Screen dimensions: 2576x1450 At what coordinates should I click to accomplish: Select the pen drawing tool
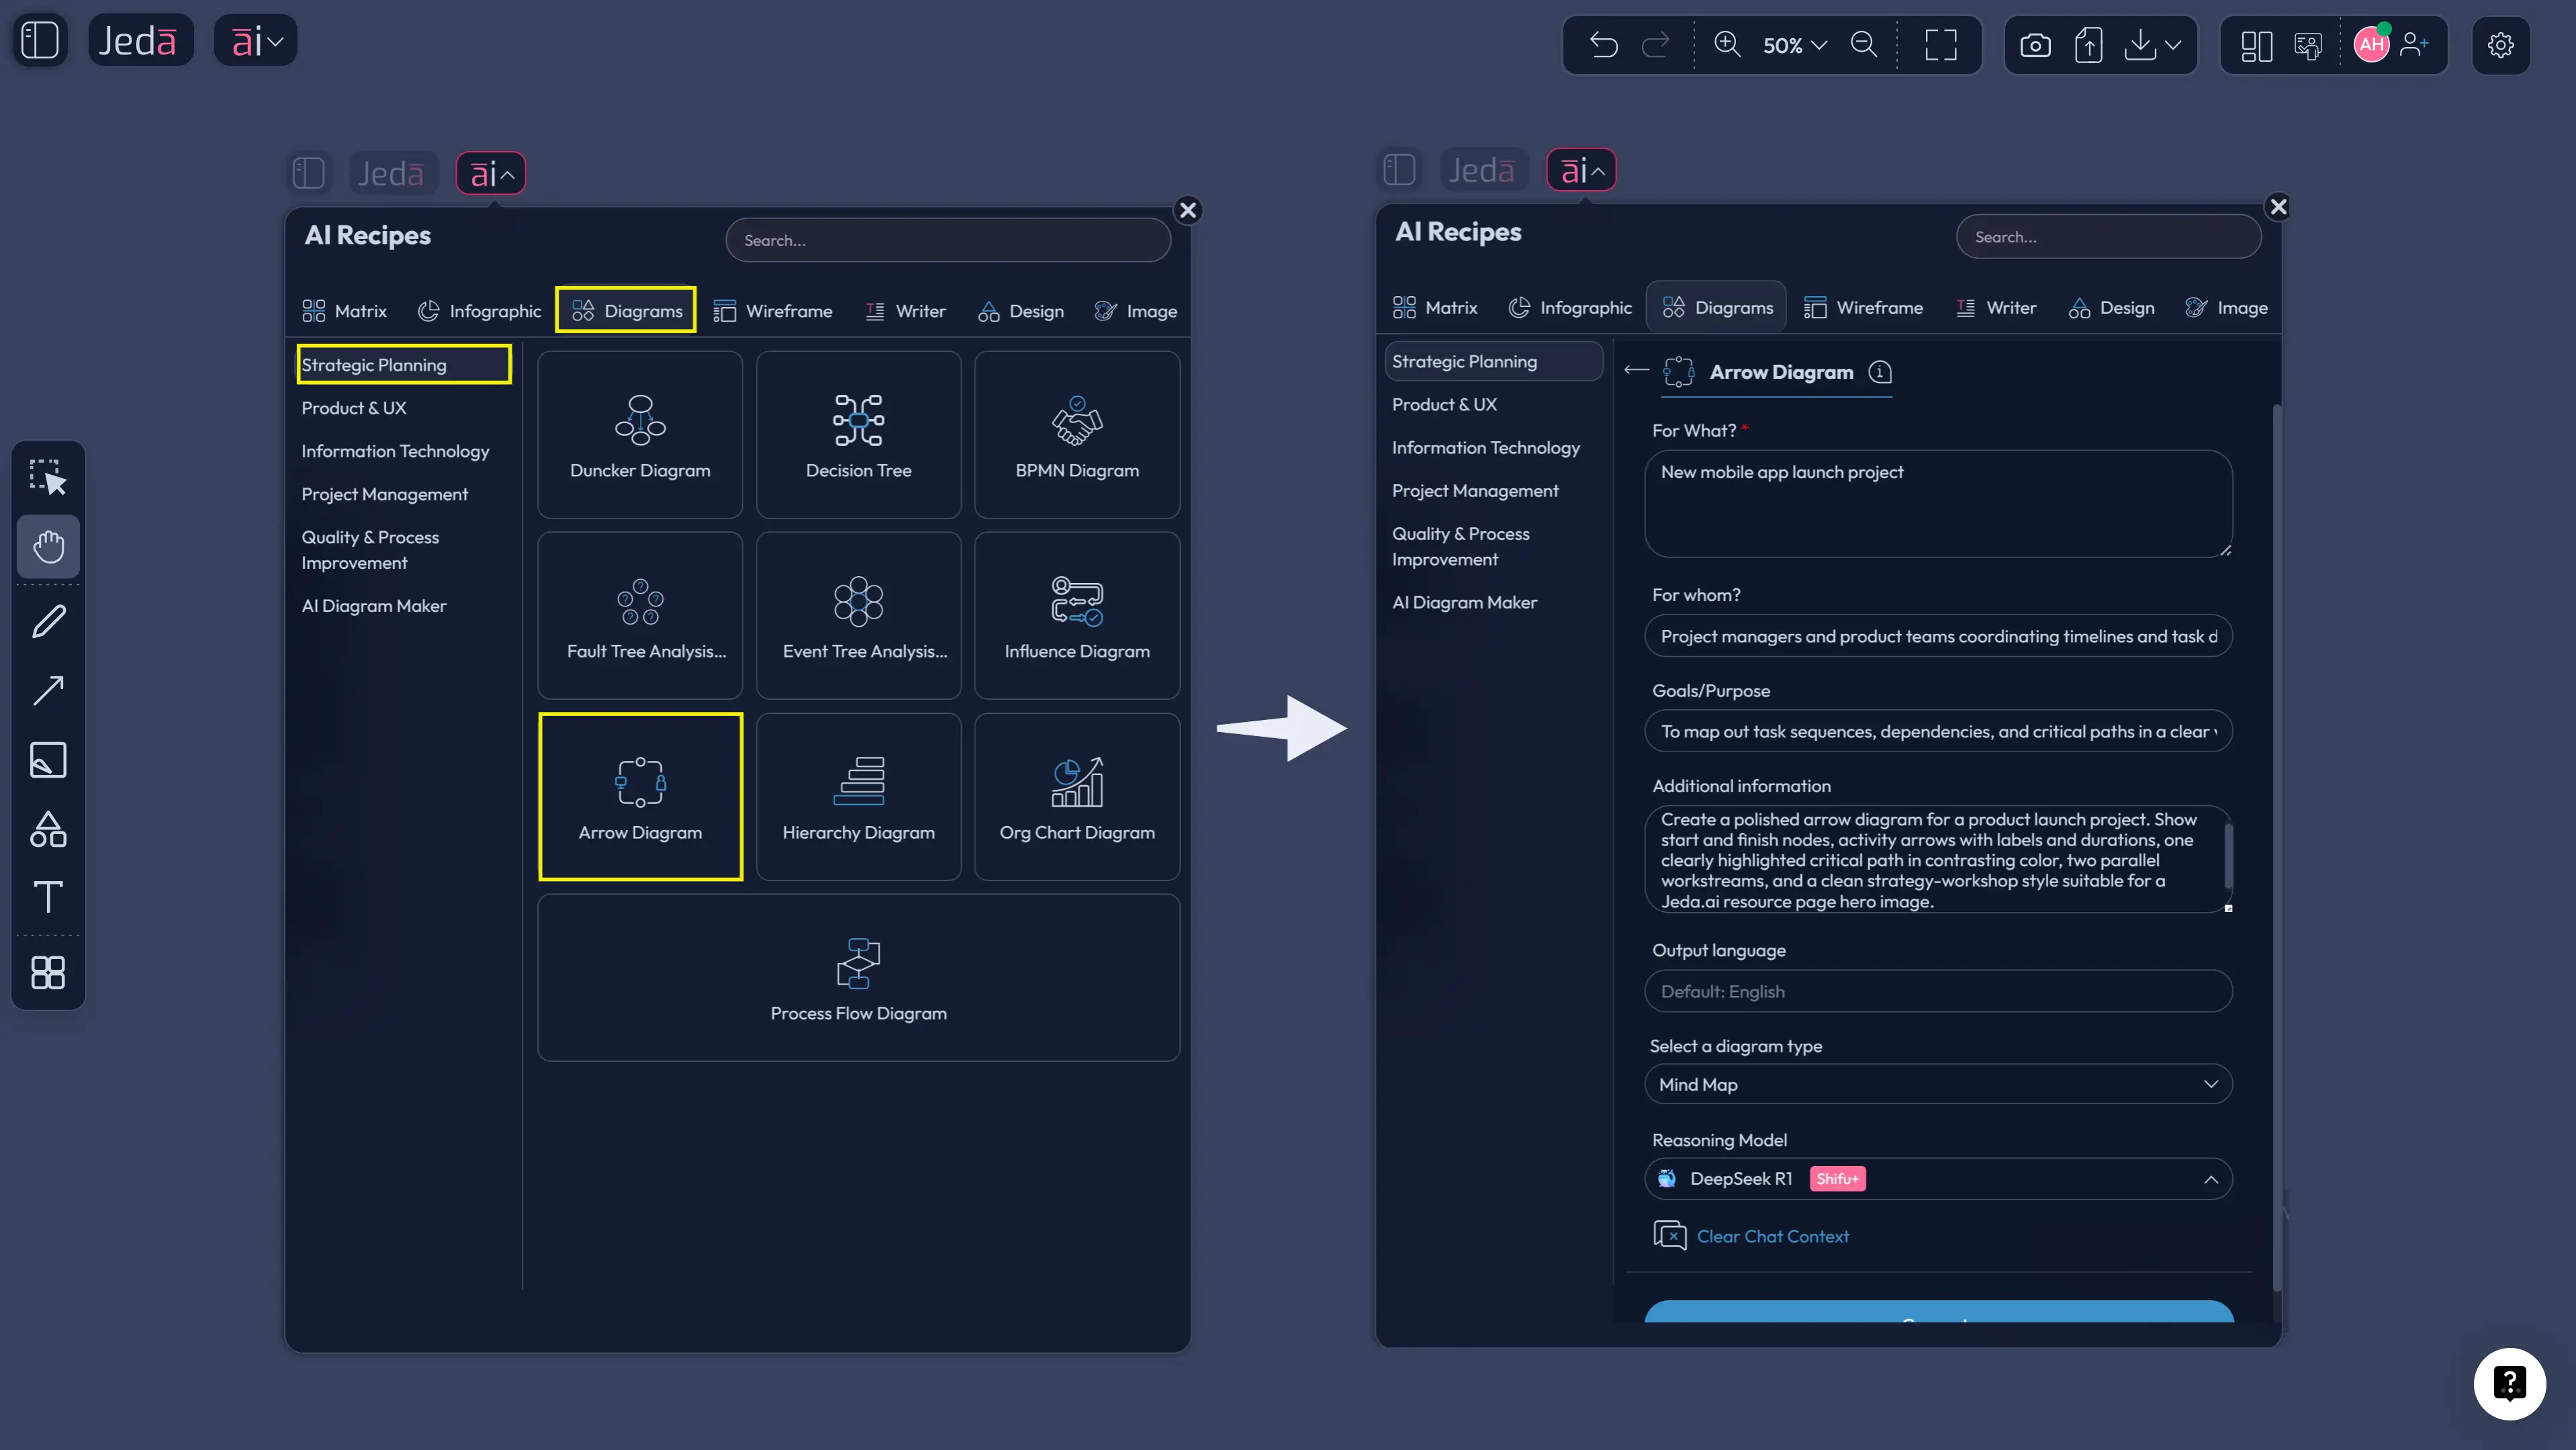[48, 622]
